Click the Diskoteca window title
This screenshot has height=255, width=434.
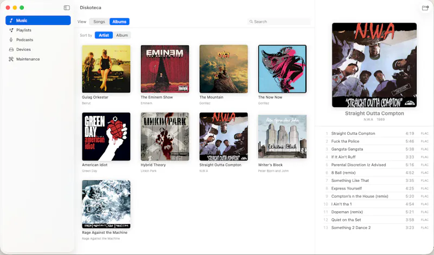tap(91, 8)
